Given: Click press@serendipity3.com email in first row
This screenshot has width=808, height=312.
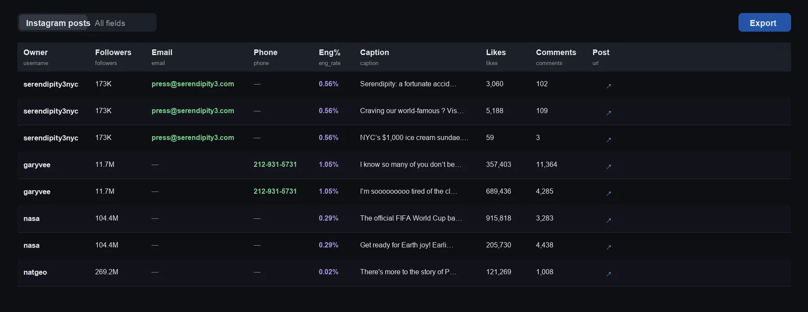Looking at the screenshot, I should pos(193,84).
